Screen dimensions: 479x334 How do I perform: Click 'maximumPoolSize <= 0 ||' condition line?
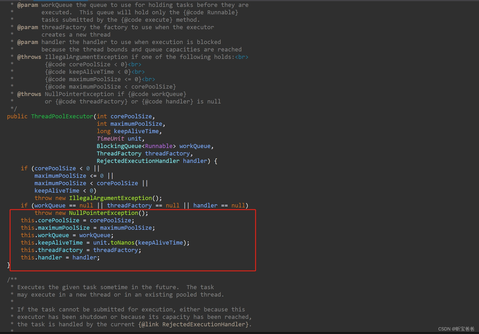pyautogui.click(x=74, y=176)
